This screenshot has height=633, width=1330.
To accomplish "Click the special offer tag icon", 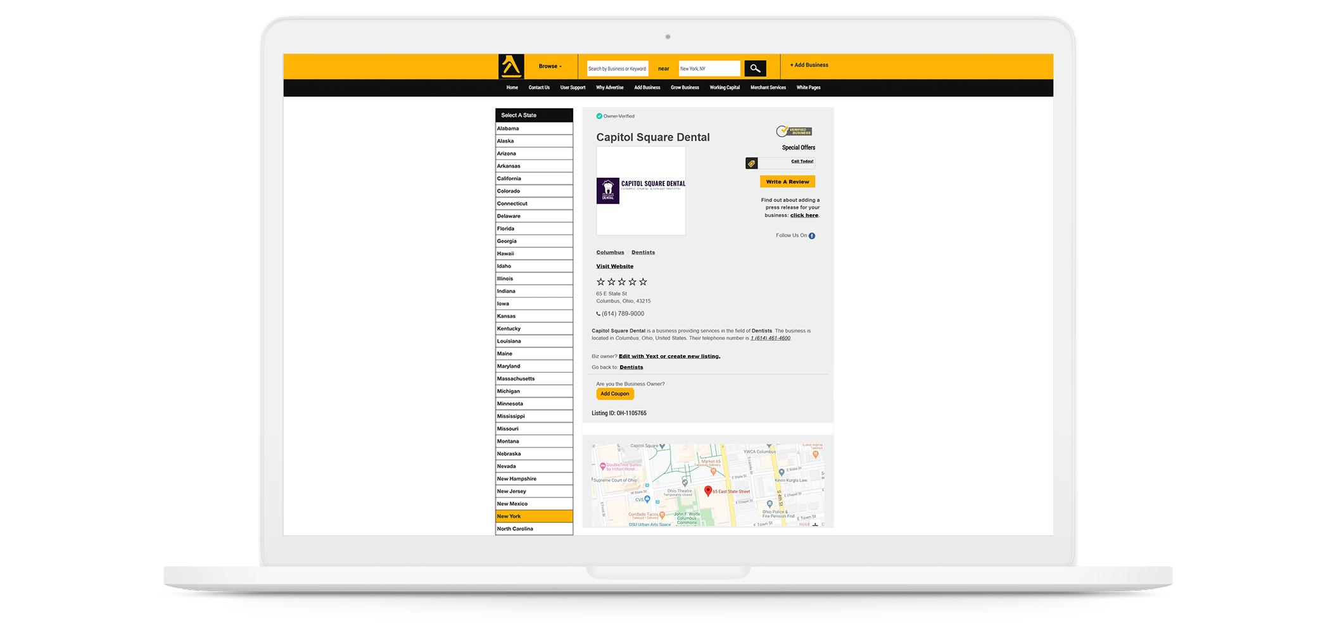I will (x=751, y=163).
